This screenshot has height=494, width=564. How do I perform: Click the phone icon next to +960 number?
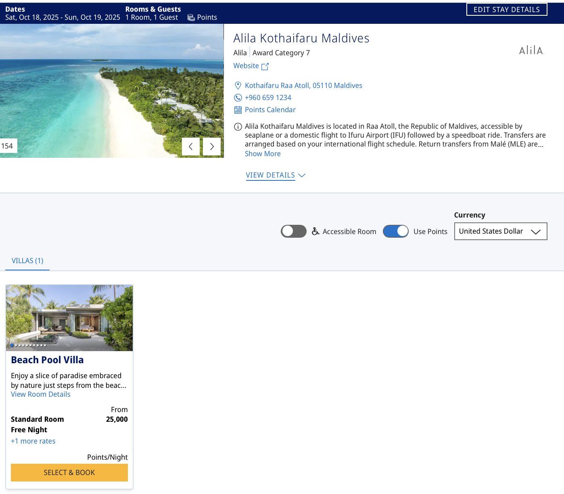tap(238, 98)
